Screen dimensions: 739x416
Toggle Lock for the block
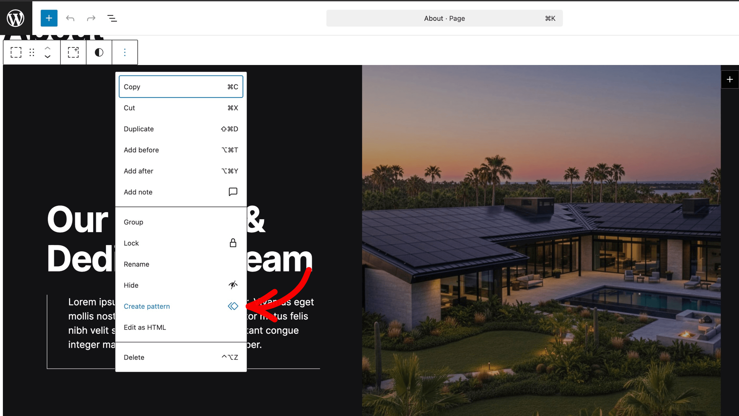point(180,243)
